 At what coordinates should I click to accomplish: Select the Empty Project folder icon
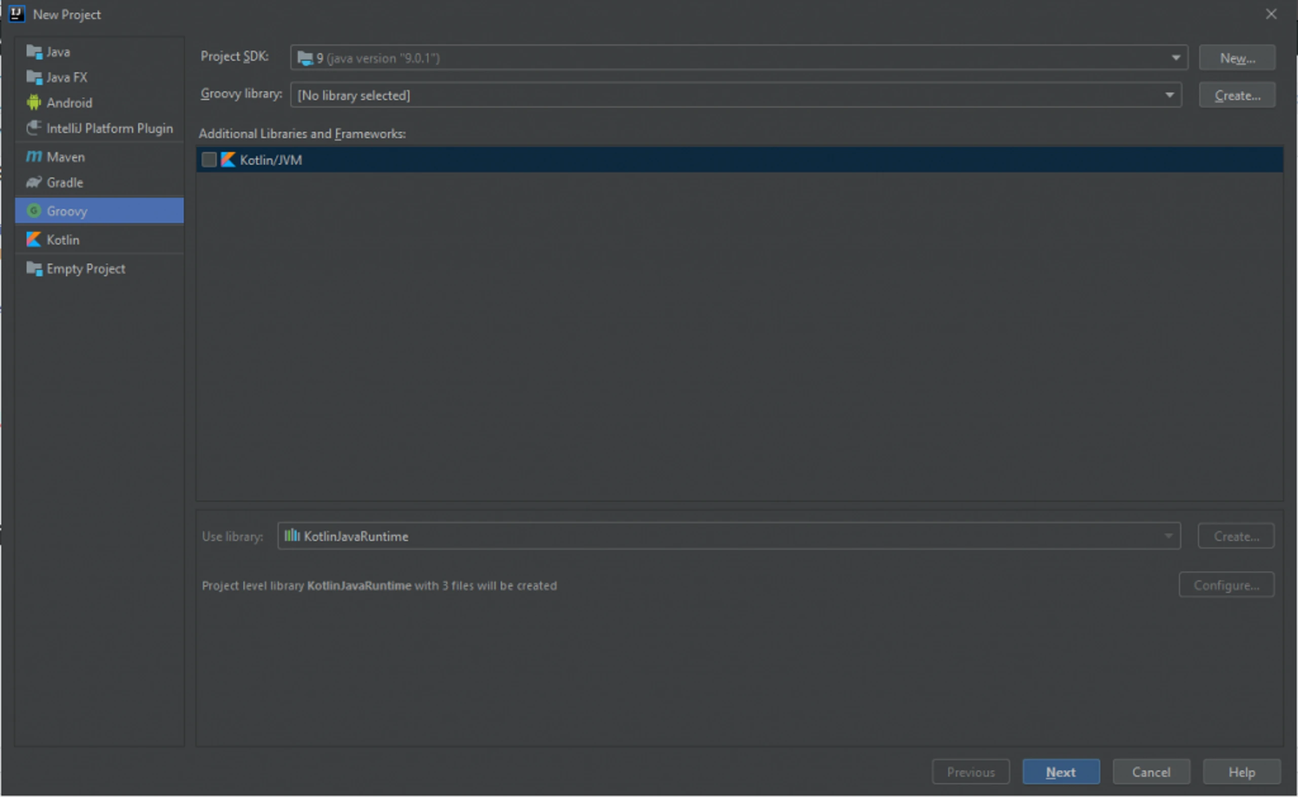pos(34,268)
